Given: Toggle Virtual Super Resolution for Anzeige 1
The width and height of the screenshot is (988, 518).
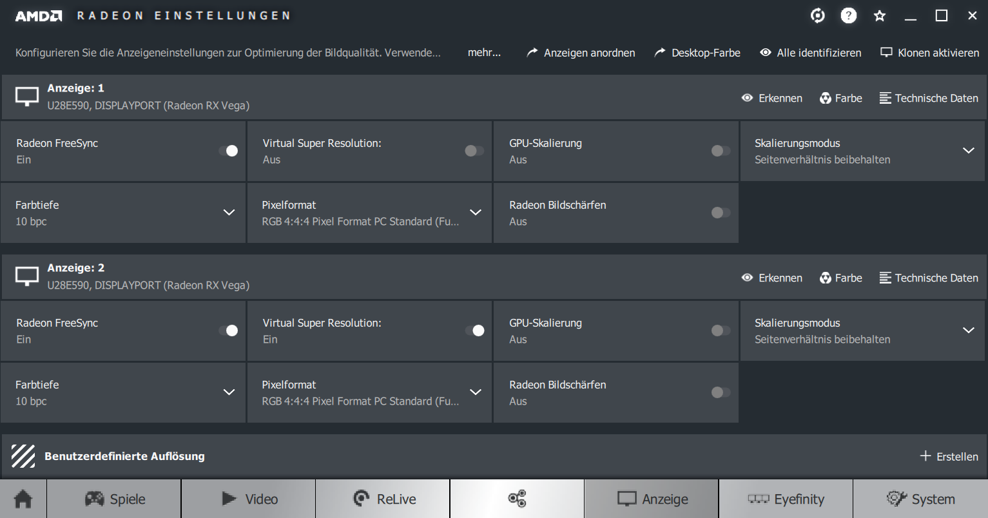Looking at the screenshot, I should (474, 151).
